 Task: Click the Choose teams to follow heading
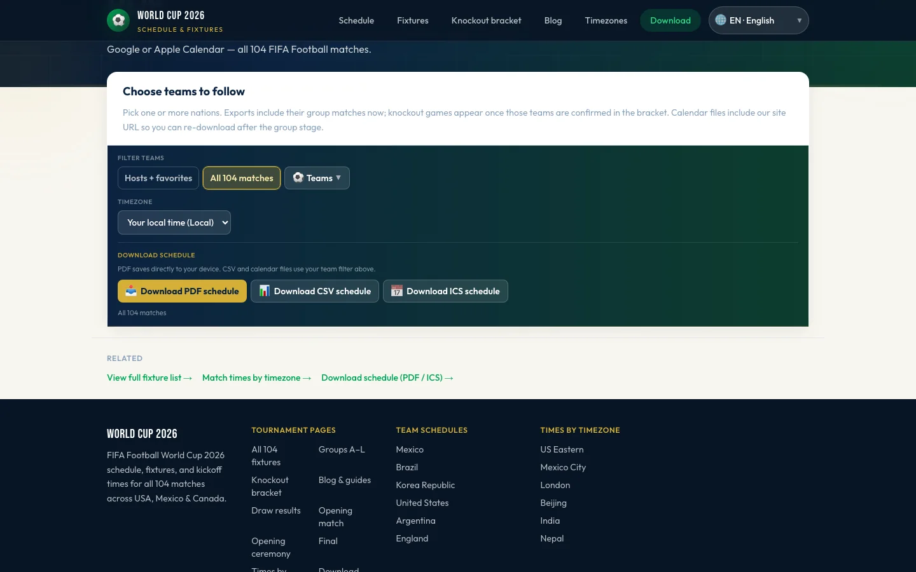pyautogui.click(x=184, y=92)
